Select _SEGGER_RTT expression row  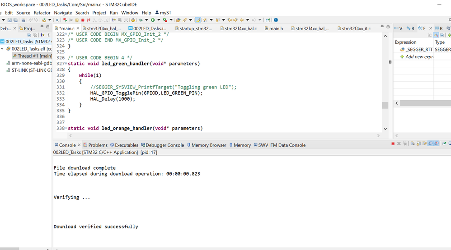417,50
